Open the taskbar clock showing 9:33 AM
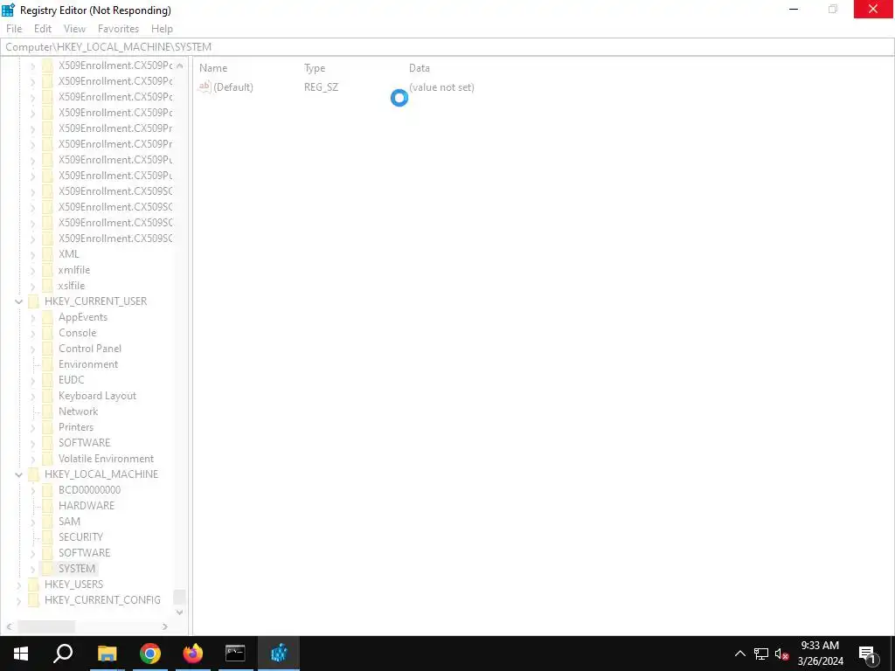 pyautogui.click(x=820, y=654)
